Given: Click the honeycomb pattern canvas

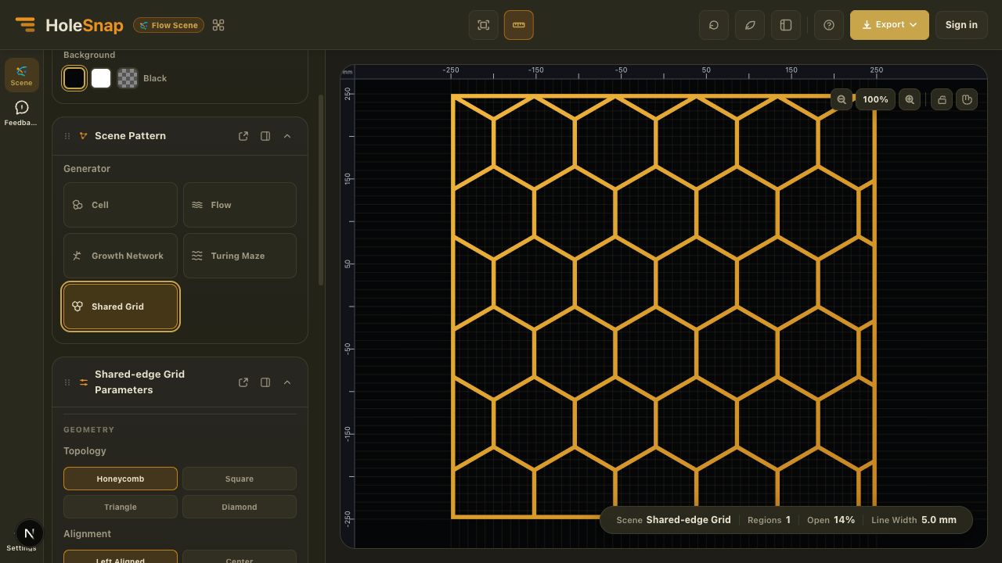Looking at the screenshot, I should 664,306.
